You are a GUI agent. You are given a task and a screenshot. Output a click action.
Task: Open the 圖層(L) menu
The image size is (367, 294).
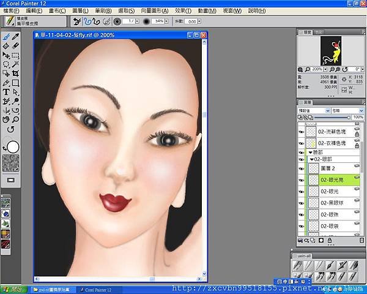click(x=80, y=11)
